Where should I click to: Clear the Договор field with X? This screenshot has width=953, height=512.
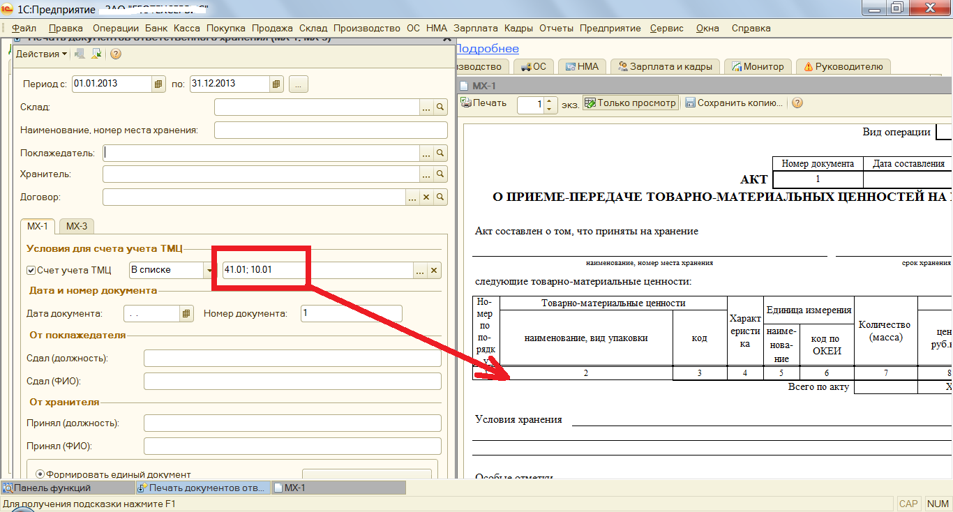pos(427,197)
